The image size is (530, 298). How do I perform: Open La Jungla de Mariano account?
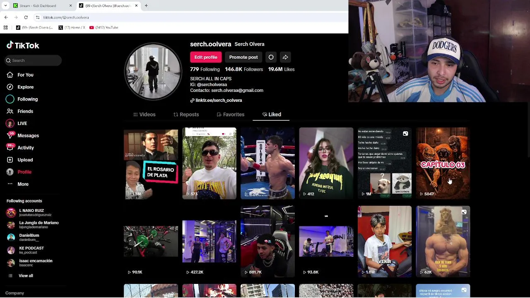tap(32, 225)
